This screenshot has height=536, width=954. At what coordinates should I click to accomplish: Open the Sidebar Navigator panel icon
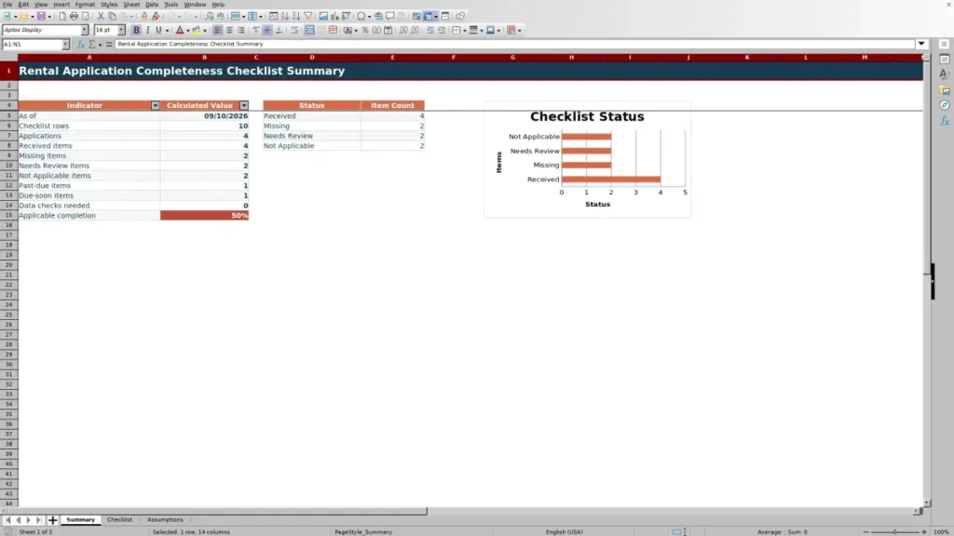click(945, 105)
